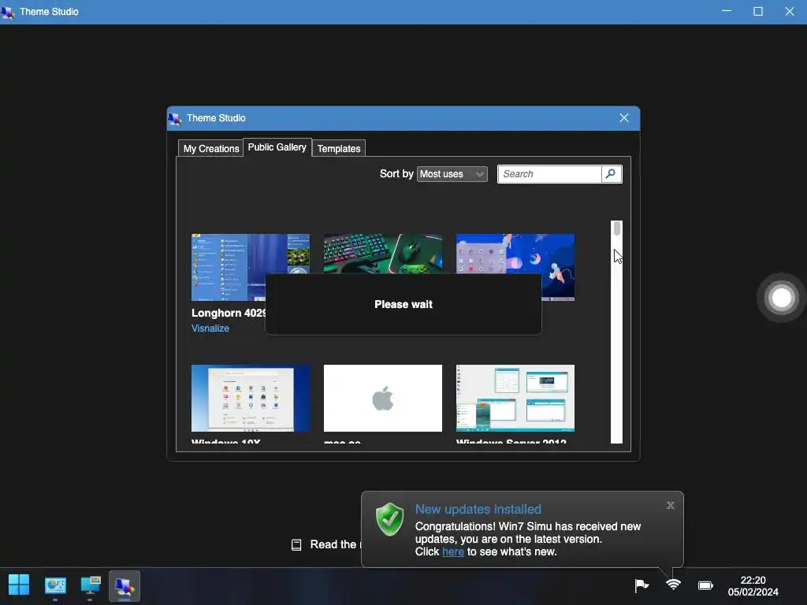Open the colorful monitor taskbar icon
The width and height of the screenshot is (807, 605).
tap(91, 585)
